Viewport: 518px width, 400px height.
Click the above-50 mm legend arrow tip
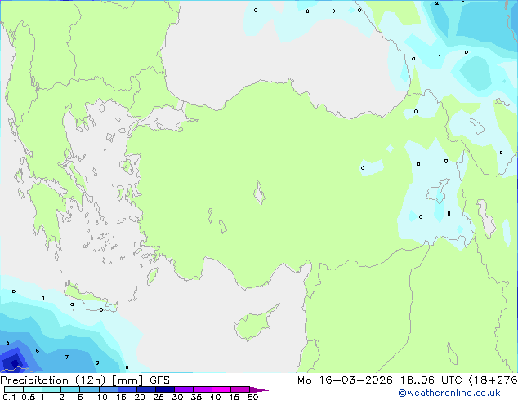click(x=259, y=389)
